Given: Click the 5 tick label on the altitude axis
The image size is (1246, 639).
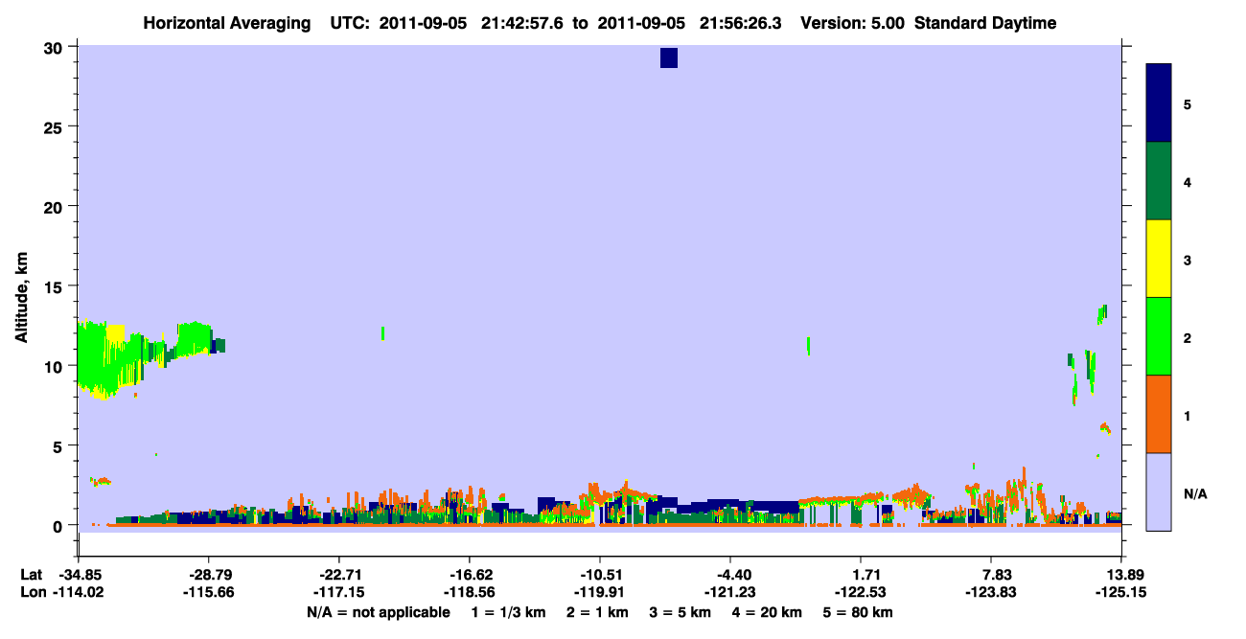Looking at the screenshot, I should click(x=60, y=445).
